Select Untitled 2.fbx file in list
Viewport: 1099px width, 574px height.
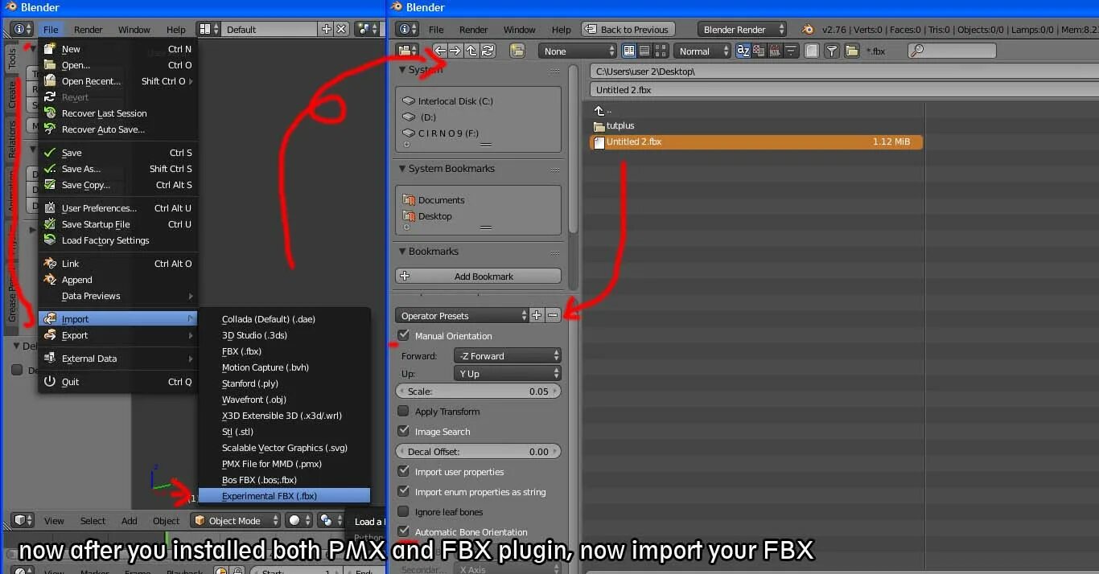coord(756,141)
